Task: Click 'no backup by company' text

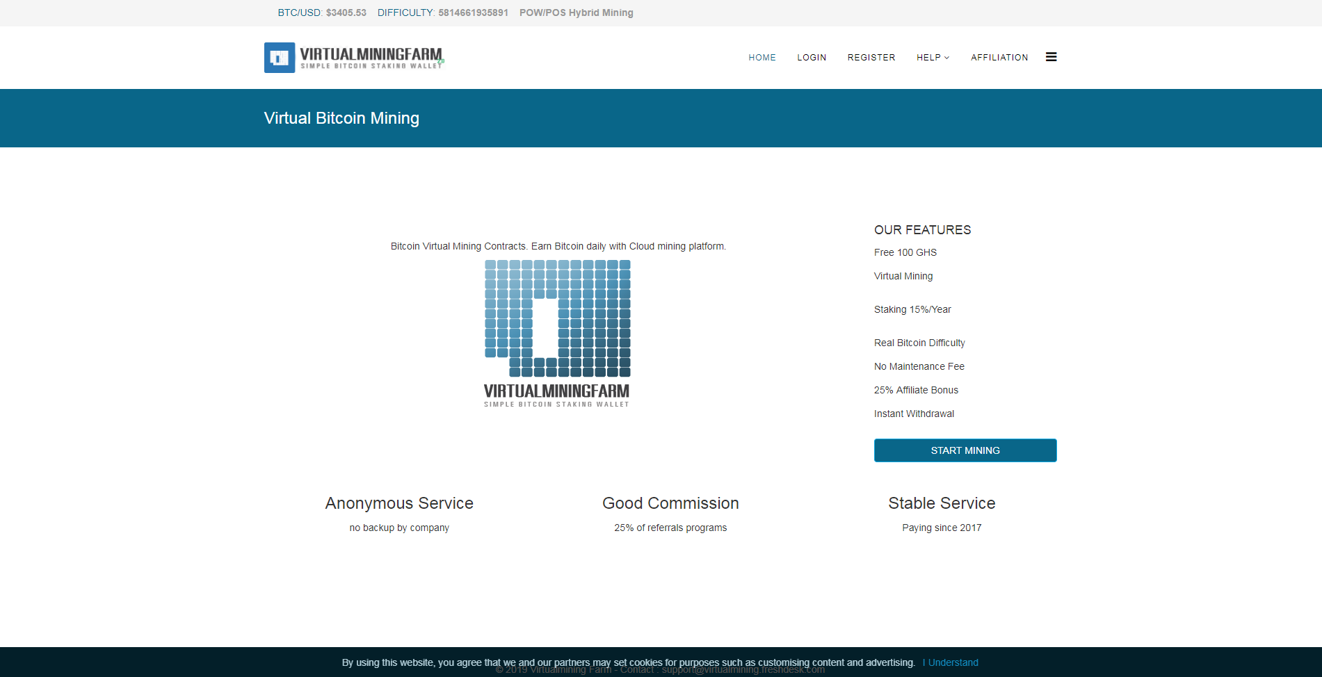Action: point(399,528)
